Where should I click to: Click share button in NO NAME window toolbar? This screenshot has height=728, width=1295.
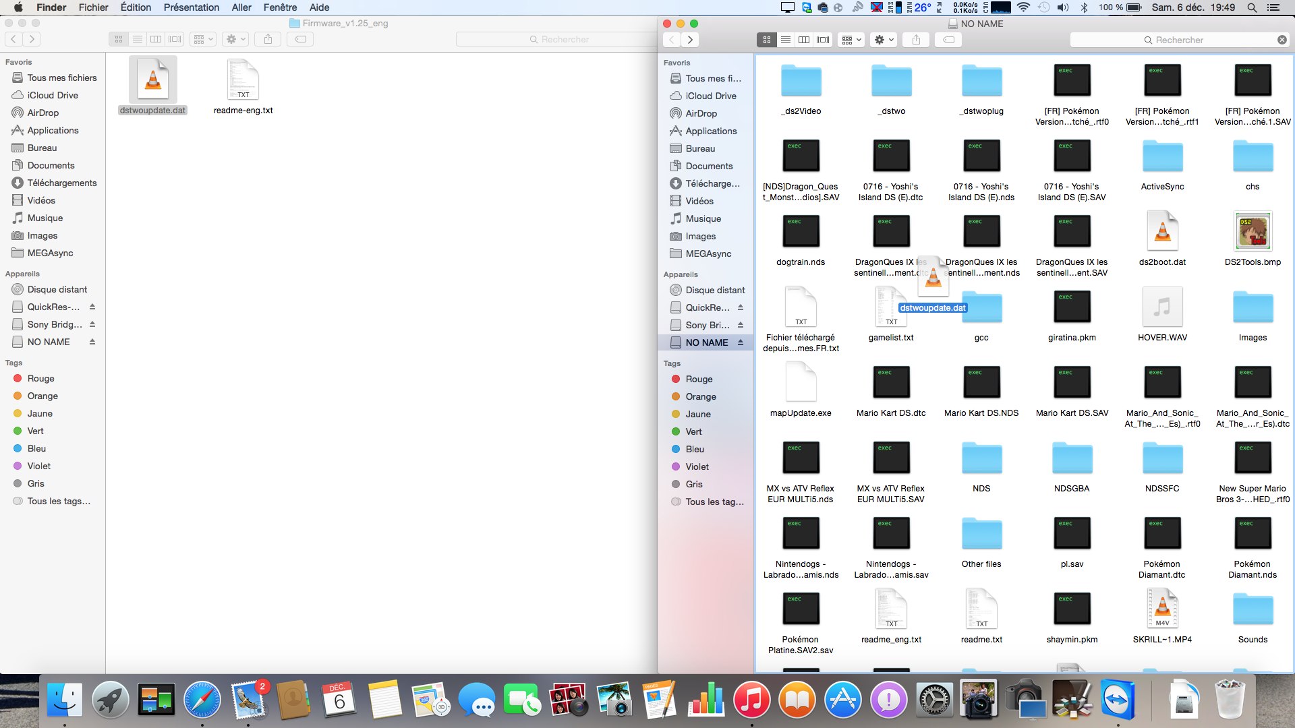coord(916,40)
